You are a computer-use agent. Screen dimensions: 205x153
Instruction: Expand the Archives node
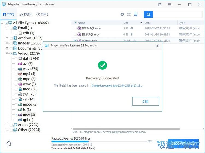7,38
